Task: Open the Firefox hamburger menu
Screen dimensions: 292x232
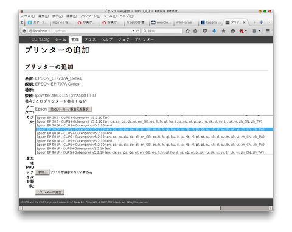Action: 268,31
